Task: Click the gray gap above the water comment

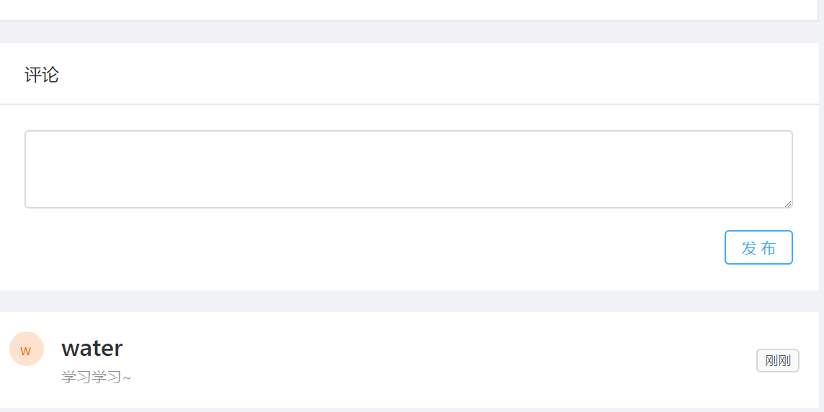Action: tap(409, 301)
